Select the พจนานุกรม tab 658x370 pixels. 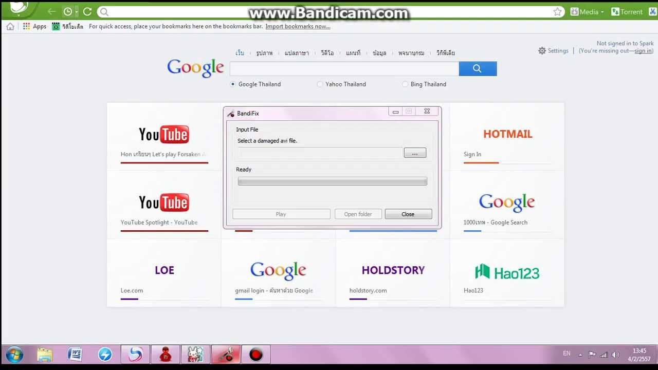click(411, 53)
